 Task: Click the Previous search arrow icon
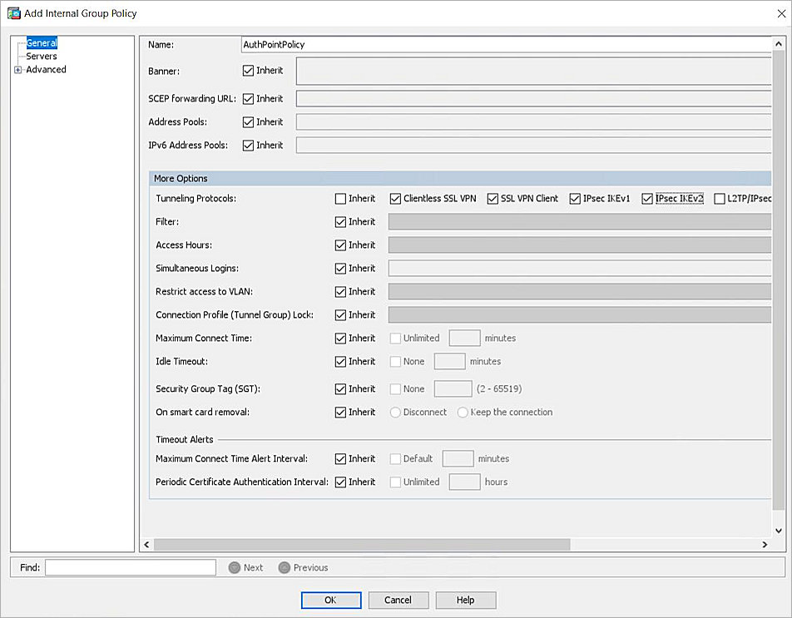283,567
